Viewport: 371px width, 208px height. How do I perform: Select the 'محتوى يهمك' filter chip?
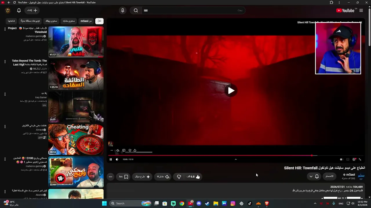51,21
